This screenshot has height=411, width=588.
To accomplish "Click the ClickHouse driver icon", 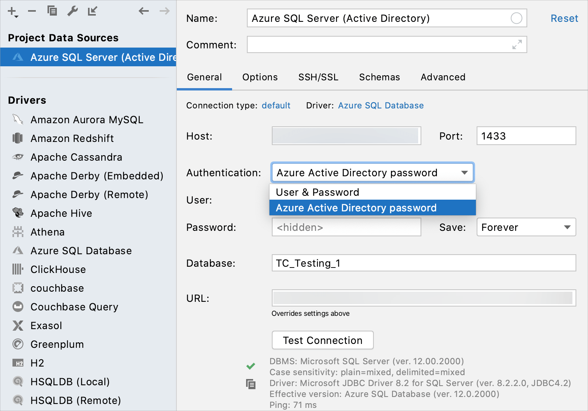I will point(18,269).
